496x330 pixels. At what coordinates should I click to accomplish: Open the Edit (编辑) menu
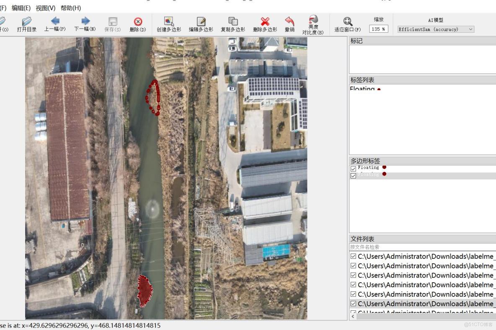[21, 8]
